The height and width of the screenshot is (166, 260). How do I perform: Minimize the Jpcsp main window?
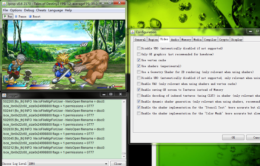(103, 3)
